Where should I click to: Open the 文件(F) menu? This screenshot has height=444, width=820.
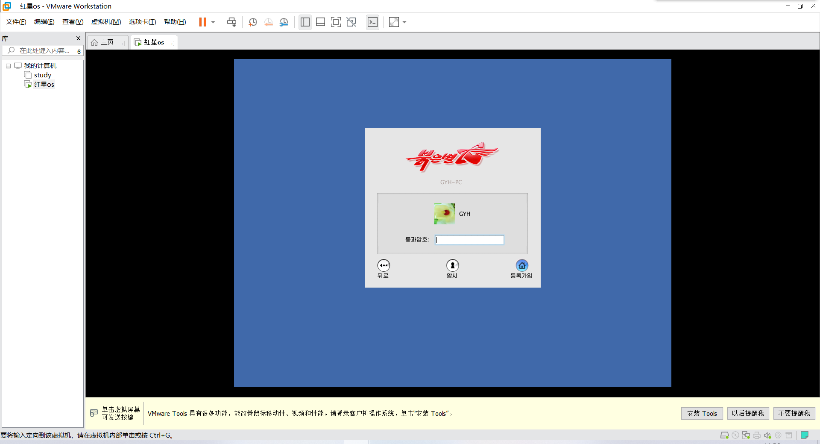click(16, 22)
